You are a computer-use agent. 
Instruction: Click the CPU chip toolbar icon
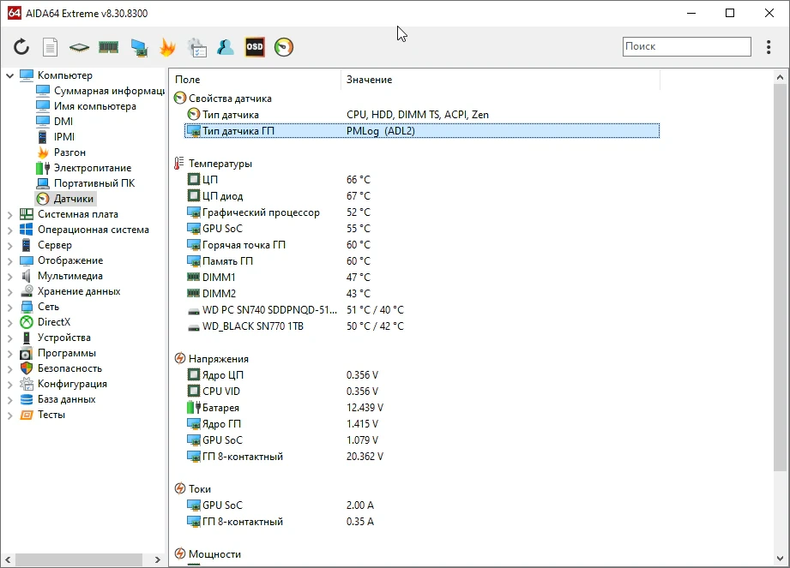[x=79, y=48]
